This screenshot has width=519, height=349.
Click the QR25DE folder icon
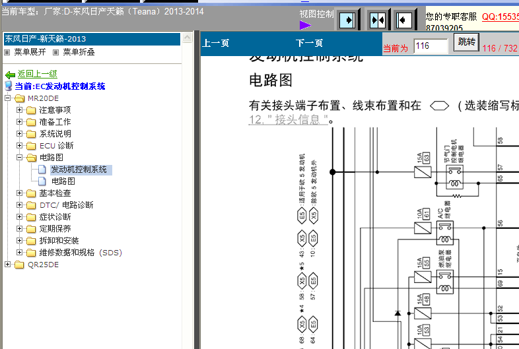[x=20, y=265]
